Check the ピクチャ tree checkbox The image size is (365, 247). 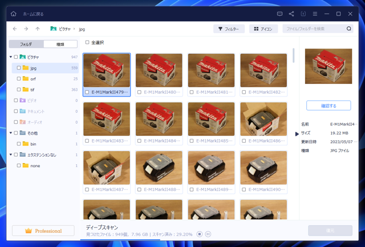[16, 57]
